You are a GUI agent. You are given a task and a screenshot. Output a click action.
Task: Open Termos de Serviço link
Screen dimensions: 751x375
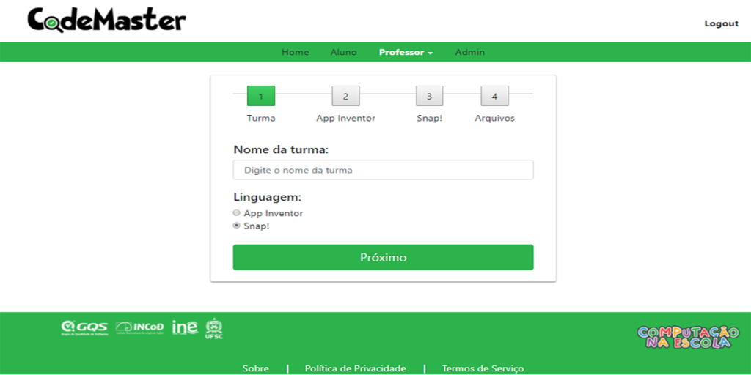tap(483, 369)
